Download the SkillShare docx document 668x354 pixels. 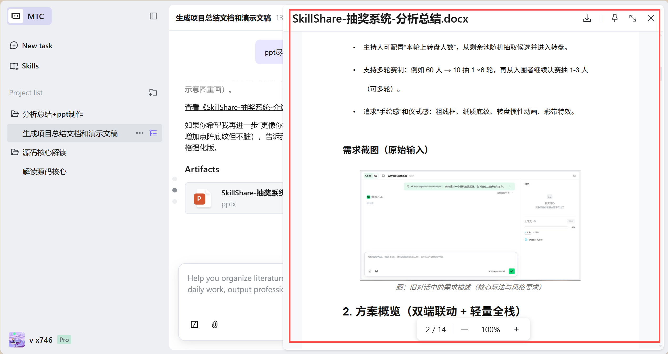(x=587, y=18)
